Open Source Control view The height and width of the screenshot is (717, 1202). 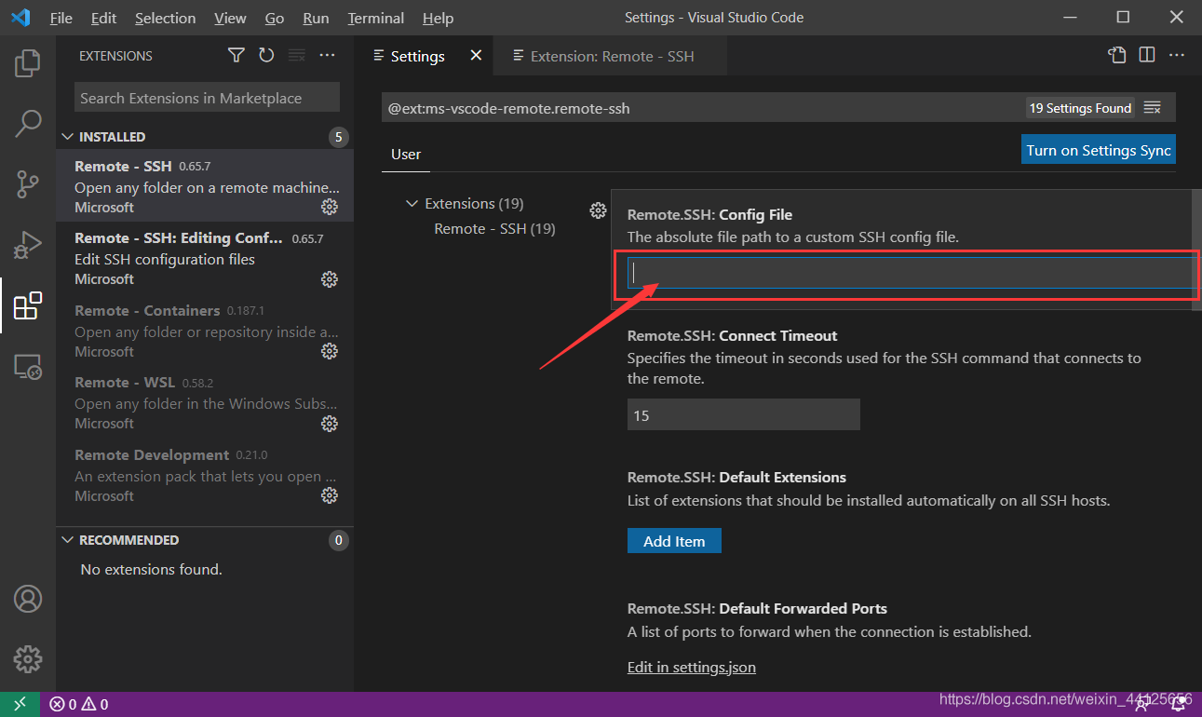(x=28, y=183)
